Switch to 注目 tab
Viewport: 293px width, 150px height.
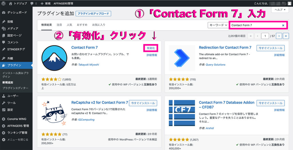click(59, 25)
